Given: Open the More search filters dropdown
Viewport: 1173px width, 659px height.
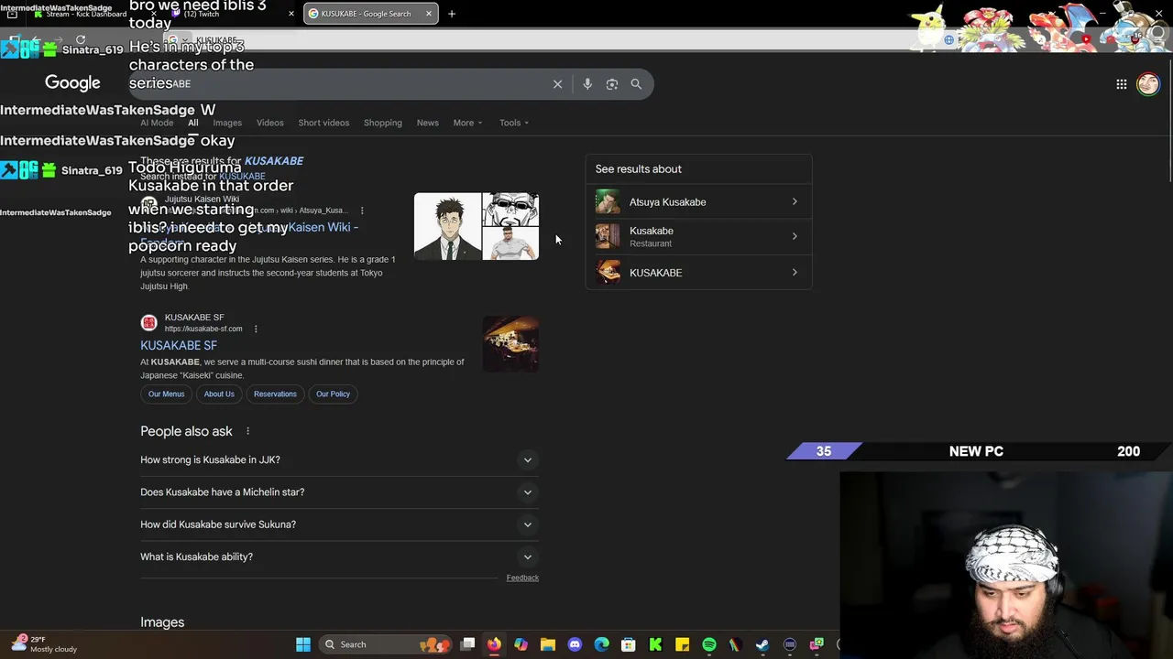Looking at the screenshot, I should pos(467,123).
